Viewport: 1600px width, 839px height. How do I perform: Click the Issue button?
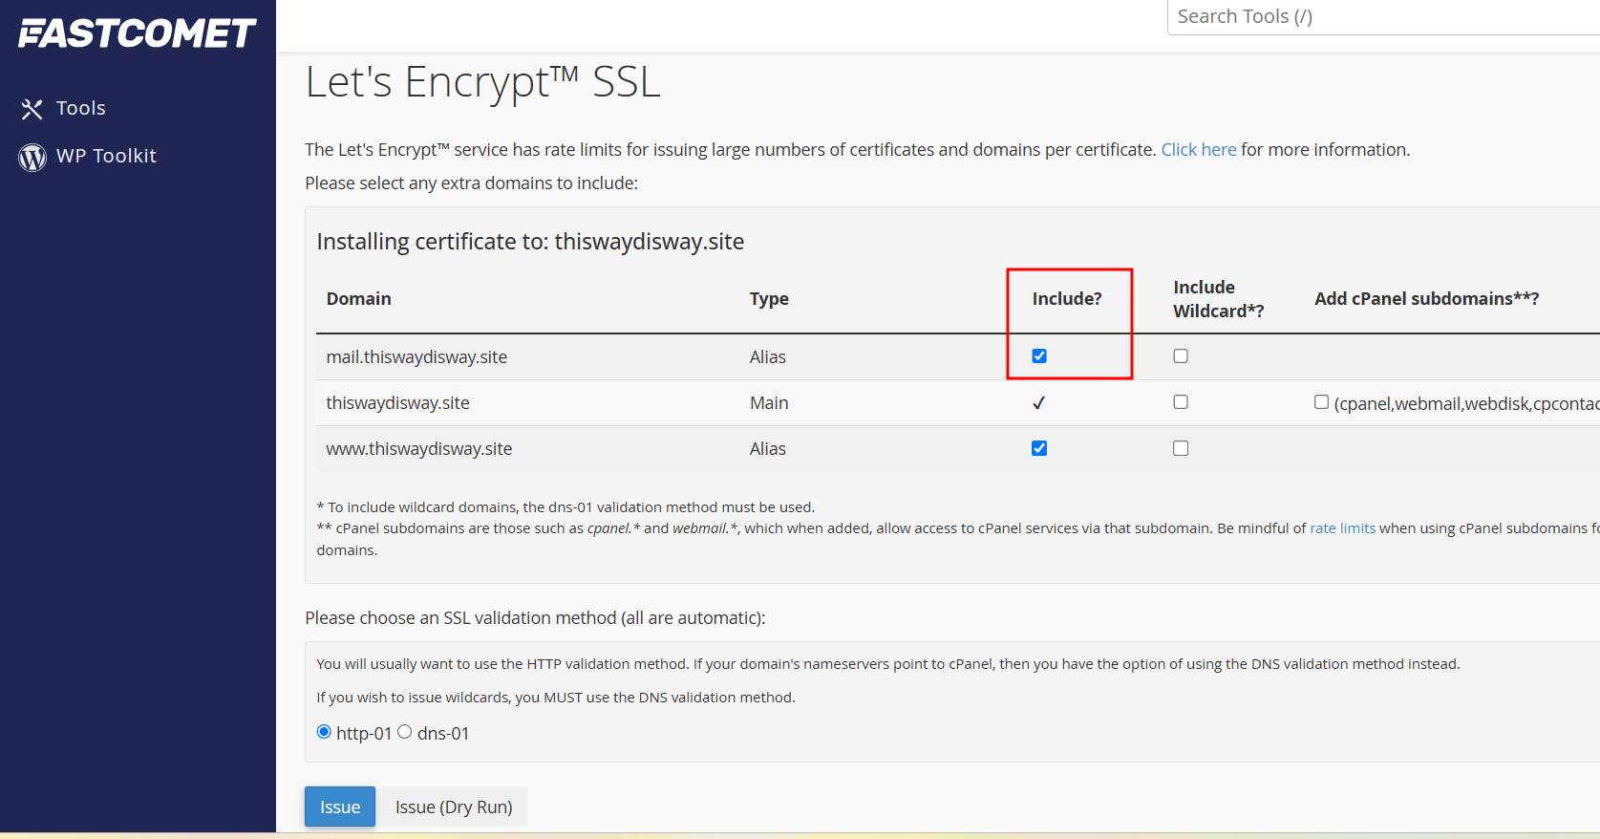tap(340, 807)
